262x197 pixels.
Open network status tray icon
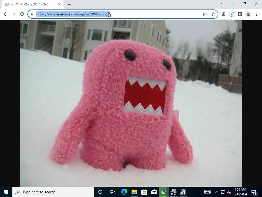click(223, 192)
